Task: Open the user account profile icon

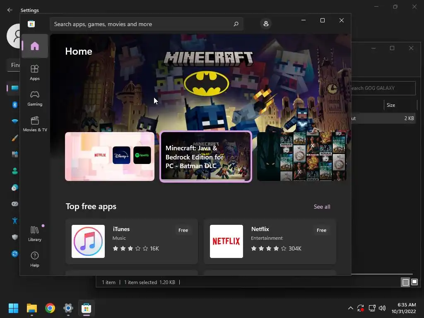Action: (266, 24)
